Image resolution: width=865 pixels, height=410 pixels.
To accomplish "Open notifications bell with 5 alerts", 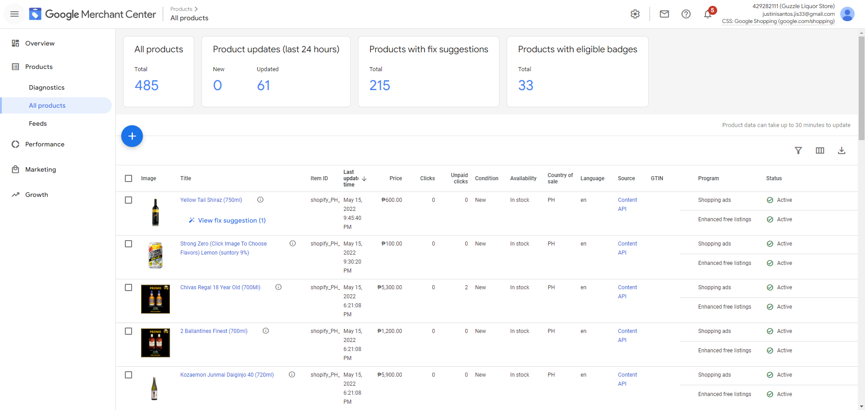I will (708, 14).
